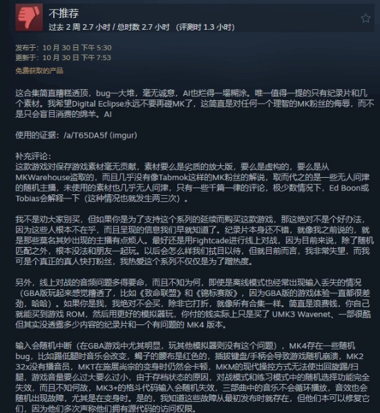Click the 发布于 10 月 30 日 posted date

tap(64, 48)
